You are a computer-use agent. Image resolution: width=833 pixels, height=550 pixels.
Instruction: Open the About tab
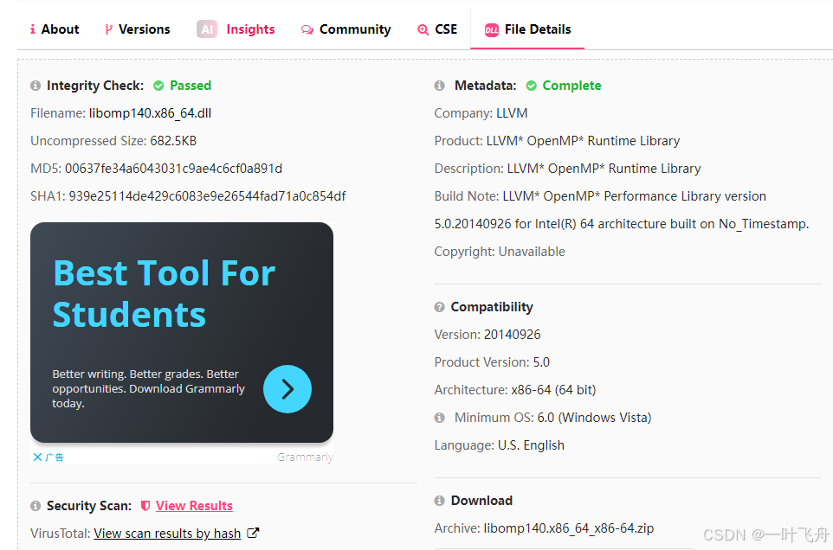[55, 29]
